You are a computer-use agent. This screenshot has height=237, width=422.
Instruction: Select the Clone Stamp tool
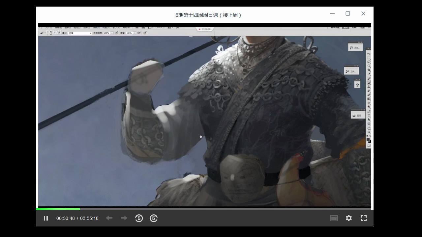[369, 87]
